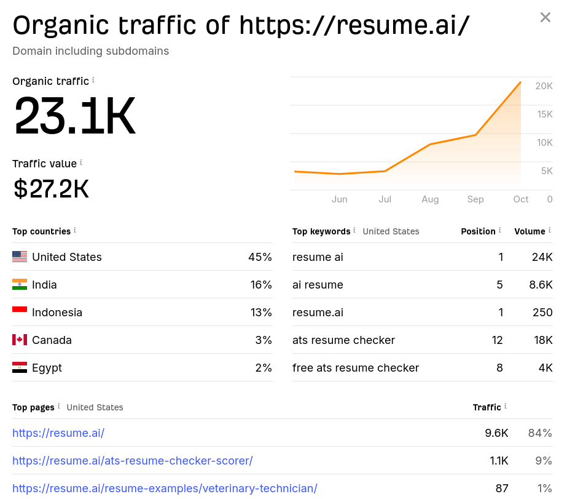
Task: Click the Top keywords info icon
Action: pyautogui.click(x=354, y=228)
